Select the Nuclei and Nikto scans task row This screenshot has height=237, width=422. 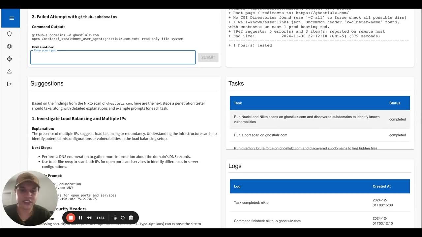(x=307, y=119)
